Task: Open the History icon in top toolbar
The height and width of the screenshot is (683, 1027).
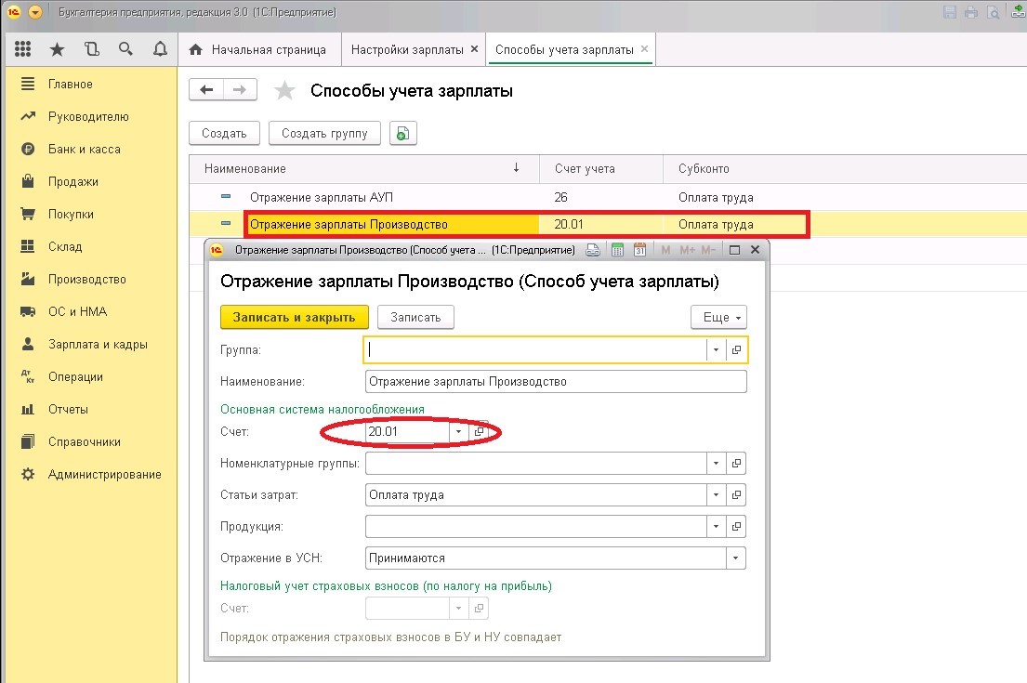Action: pos(92,49)
